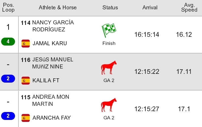Click the green loop 4 badge
Viewport: 202px width, 127px height.
[x=8, y=42]
